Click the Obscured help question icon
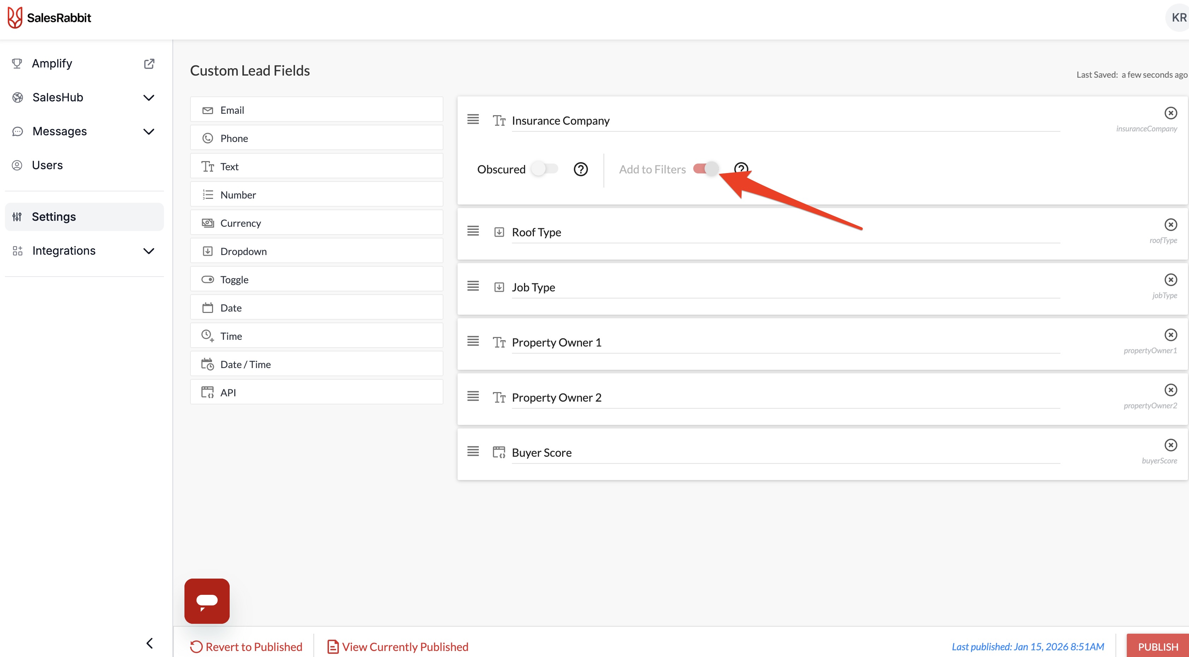This screenshot has width=1189, height=657. [580, 169]
